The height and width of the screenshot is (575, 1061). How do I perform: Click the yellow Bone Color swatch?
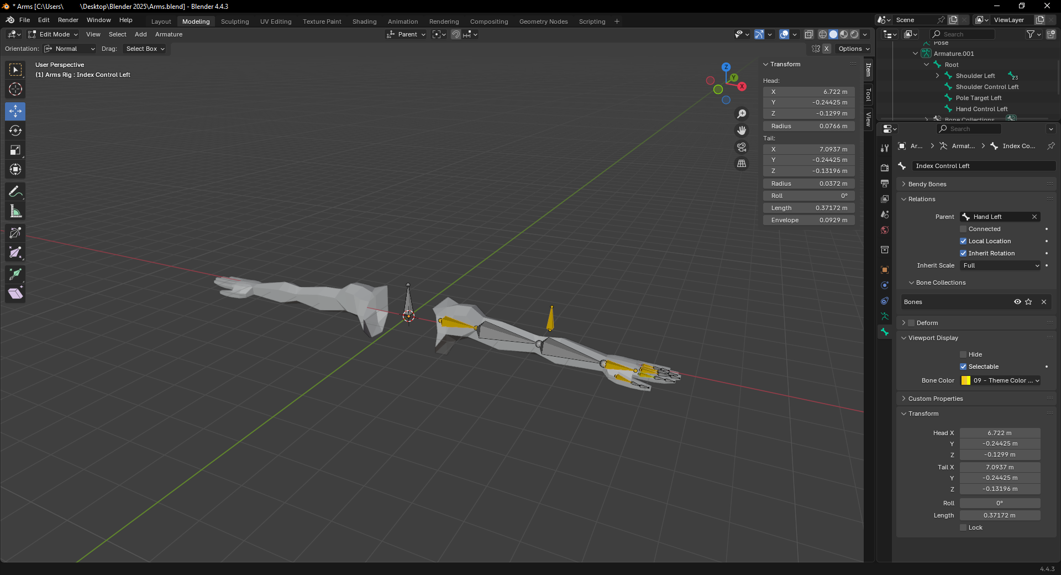966,380
